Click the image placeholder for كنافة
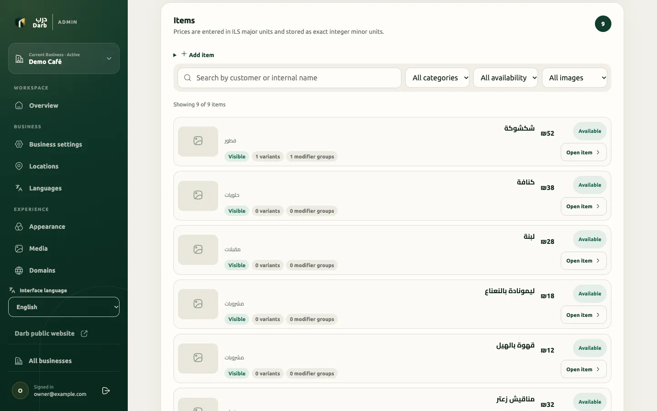The height and width of the screenshot is (411, 657). 198,195
